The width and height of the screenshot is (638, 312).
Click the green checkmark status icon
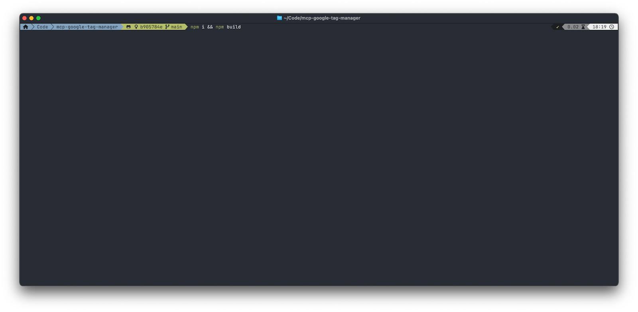tap(557, 27)
